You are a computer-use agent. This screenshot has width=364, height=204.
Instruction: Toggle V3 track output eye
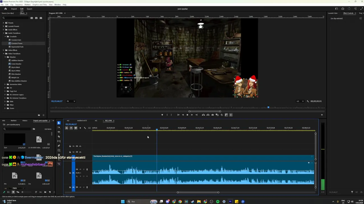[x=80, y=146]
